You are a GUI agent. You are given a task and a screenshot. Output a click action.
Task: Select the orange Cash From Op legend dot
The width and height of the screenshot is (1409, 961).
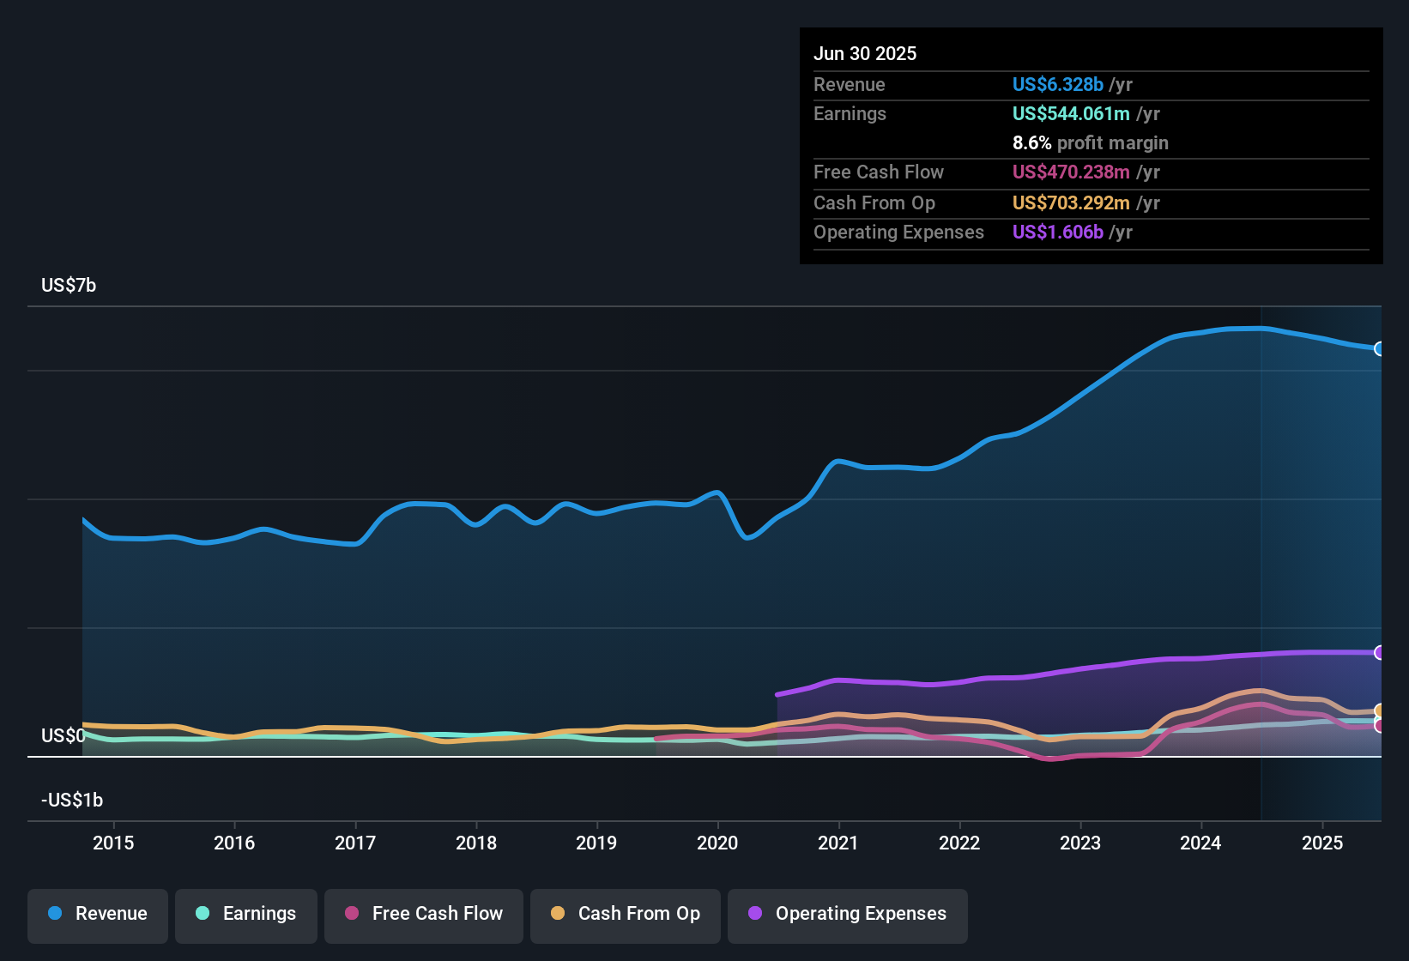click(557, 914)
